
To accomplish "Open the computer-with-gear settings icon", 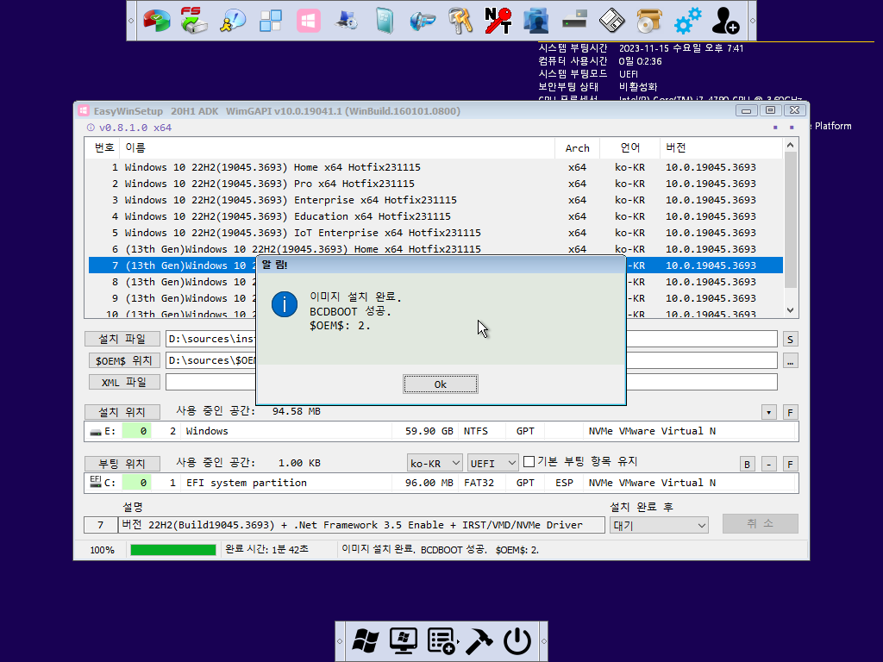I will pyautogui.click(x=347, y=21).
